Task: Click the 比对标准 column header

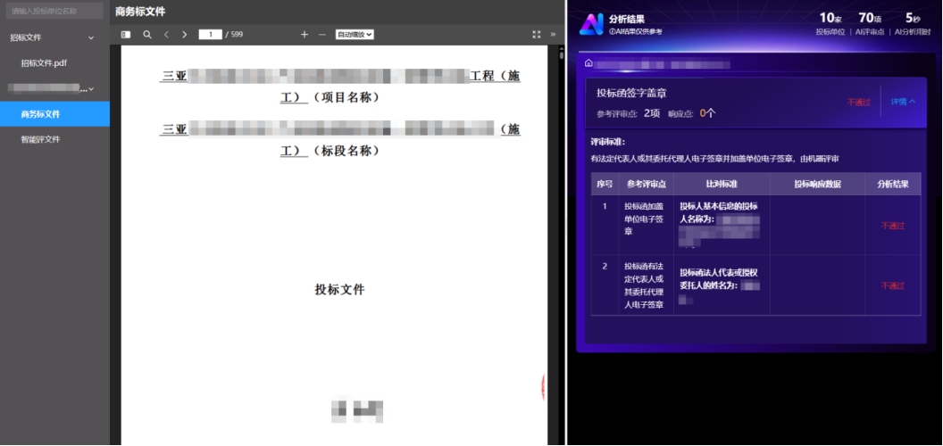Action: (x=722, y=184)
